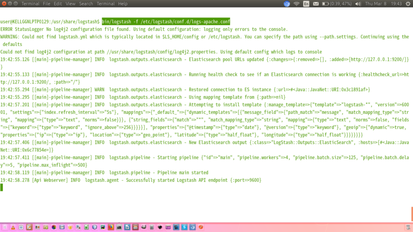Image resolution: width=413 pixels, height=232 pixels.
Task: Open the sound volume indicator
Action: [358, 4]
